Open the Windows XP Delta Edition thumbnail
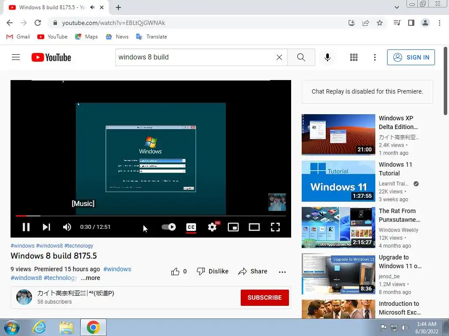This screenshot has height=336, width=449. (338, 135)
